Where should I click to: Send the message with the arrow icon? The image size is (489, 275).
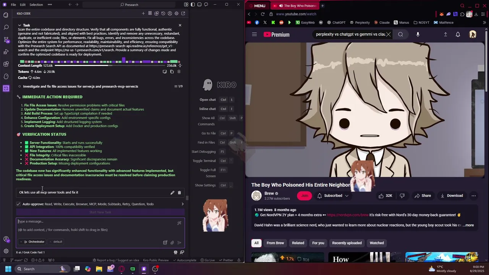(x=179, y=242)
